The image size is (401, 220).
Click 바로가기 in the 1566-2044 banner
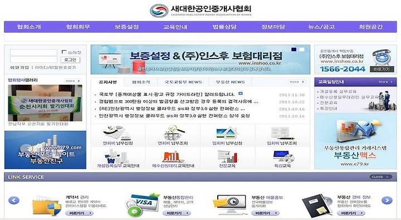pos(382,69)
